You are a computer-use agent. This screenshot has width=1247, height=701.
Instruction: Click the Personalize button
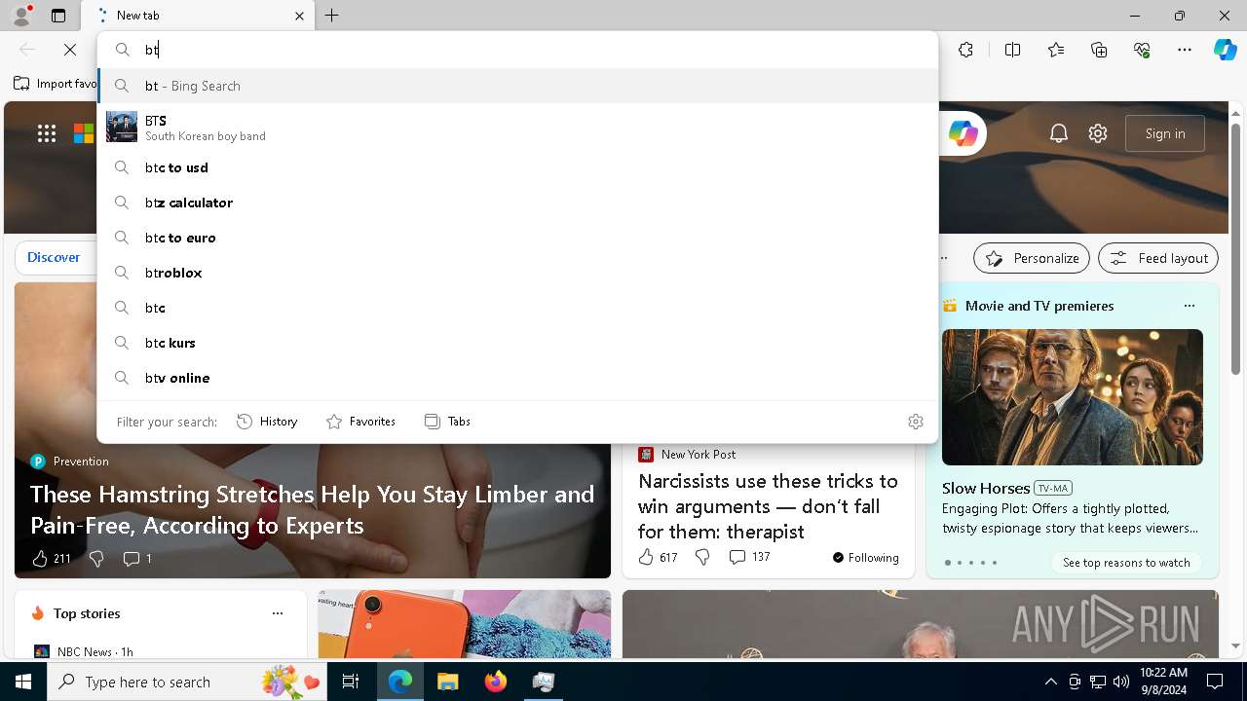[x=1032, y=258]
